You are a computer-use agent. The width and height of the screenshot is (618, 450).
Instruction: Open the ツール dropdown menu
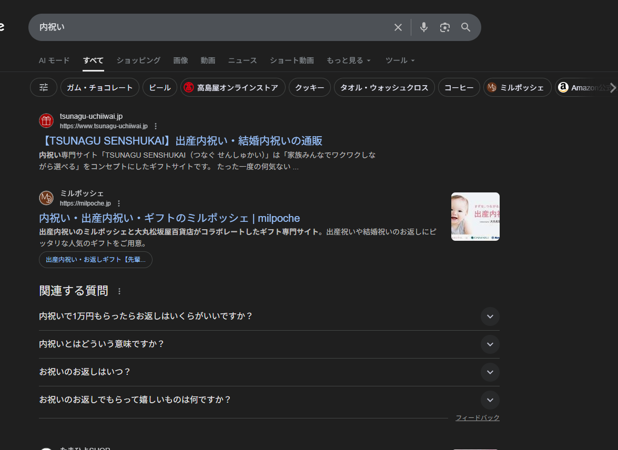tap(400, 60)
